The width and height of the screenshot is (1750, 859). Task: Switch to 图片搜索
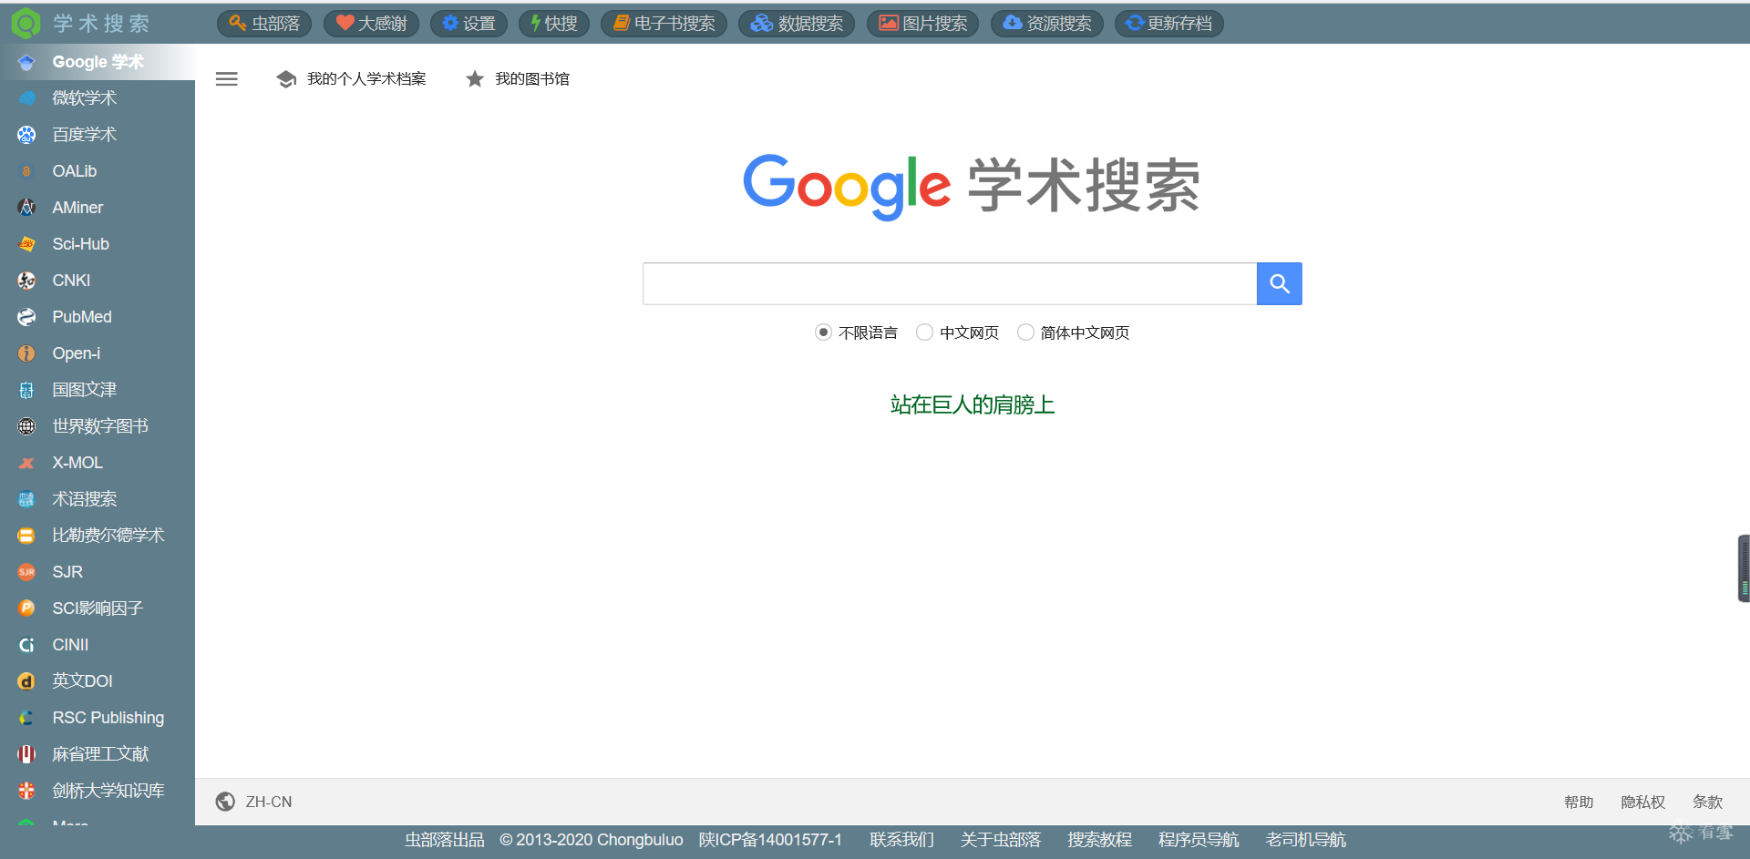922,24
